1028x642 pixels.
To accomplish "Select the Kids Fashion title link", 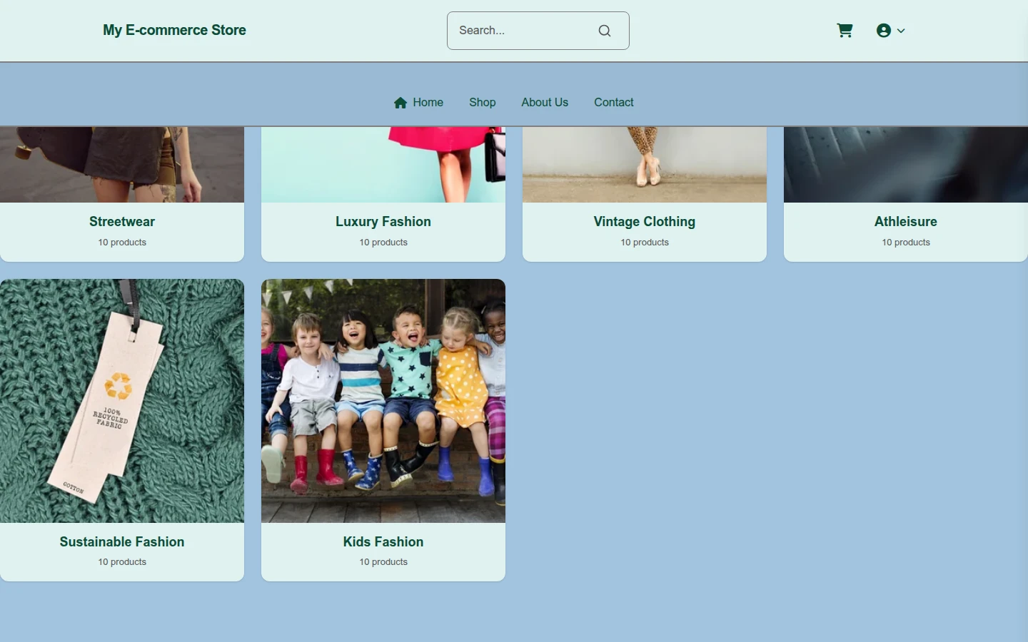I will click(x=383, y=542).
